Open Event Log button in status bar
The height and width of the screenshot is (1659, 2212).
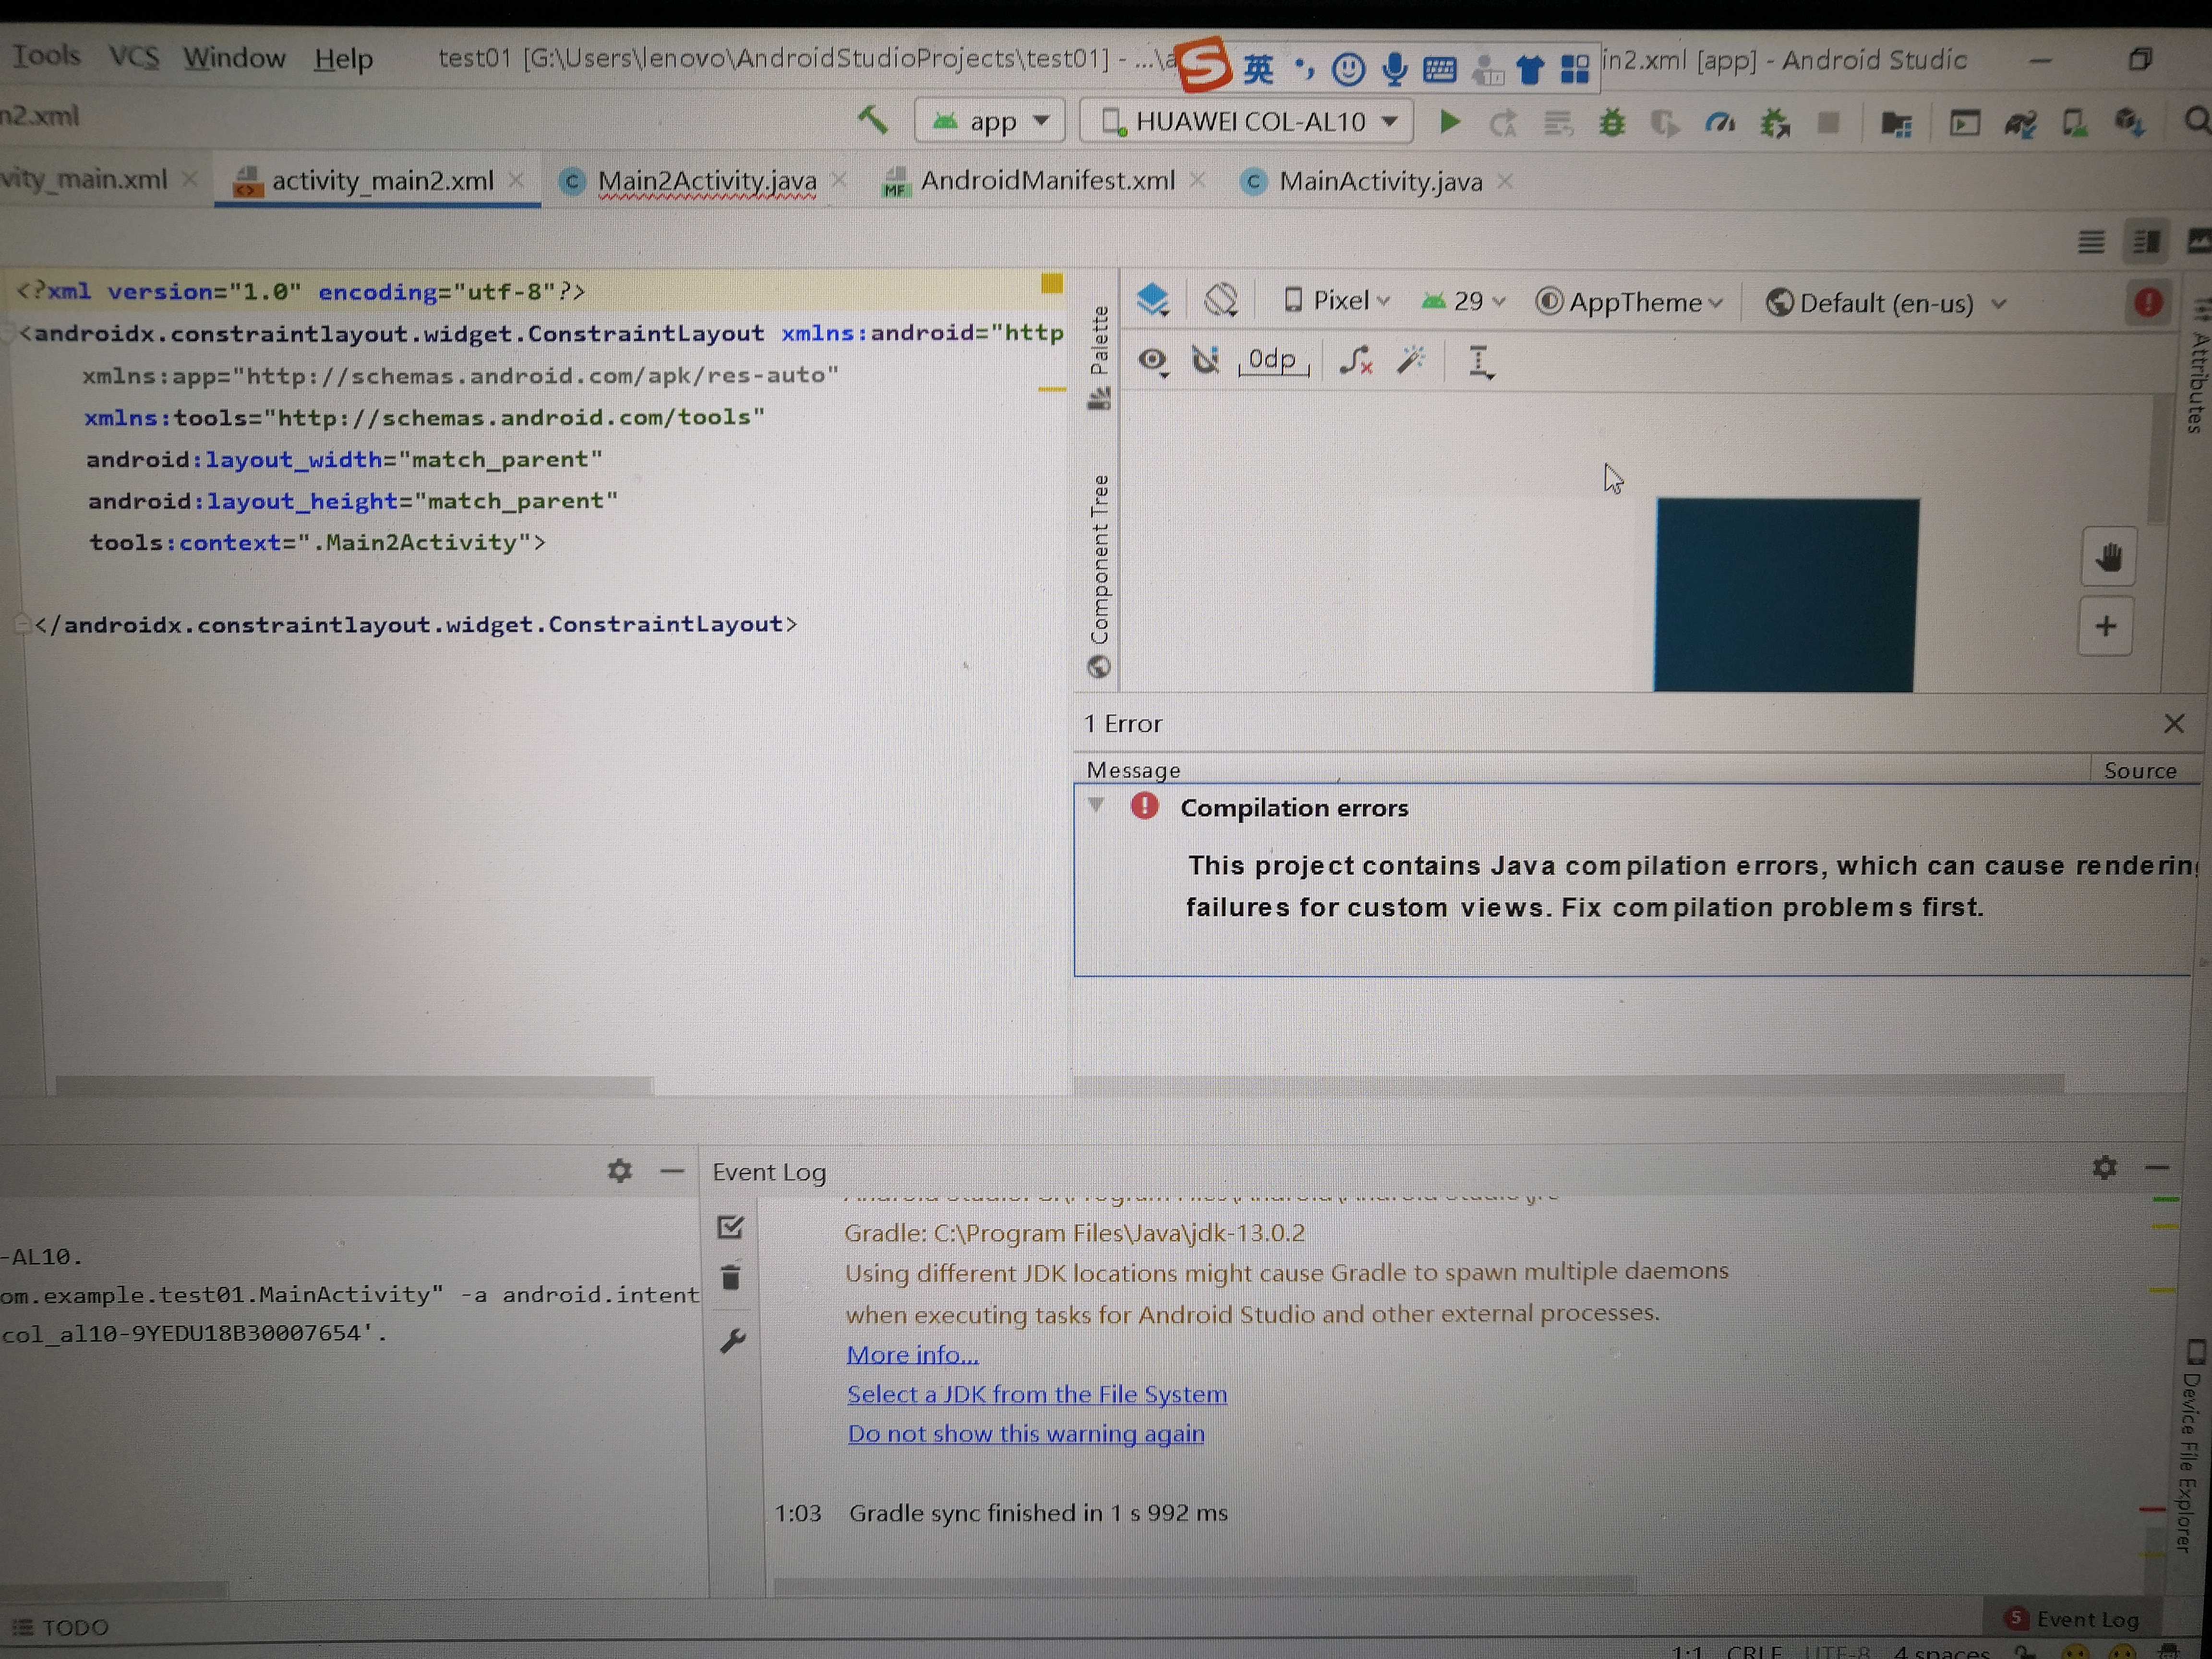click(x=2072, y=1619)
